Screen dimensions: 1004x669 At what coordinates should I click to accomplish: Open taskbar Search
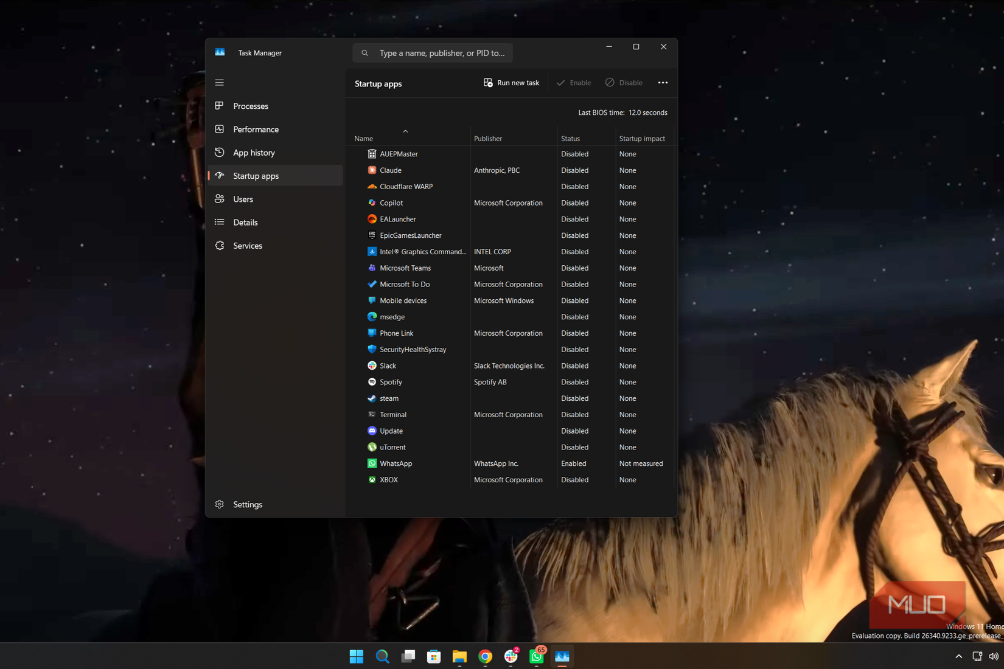click(x=382, y=656)
